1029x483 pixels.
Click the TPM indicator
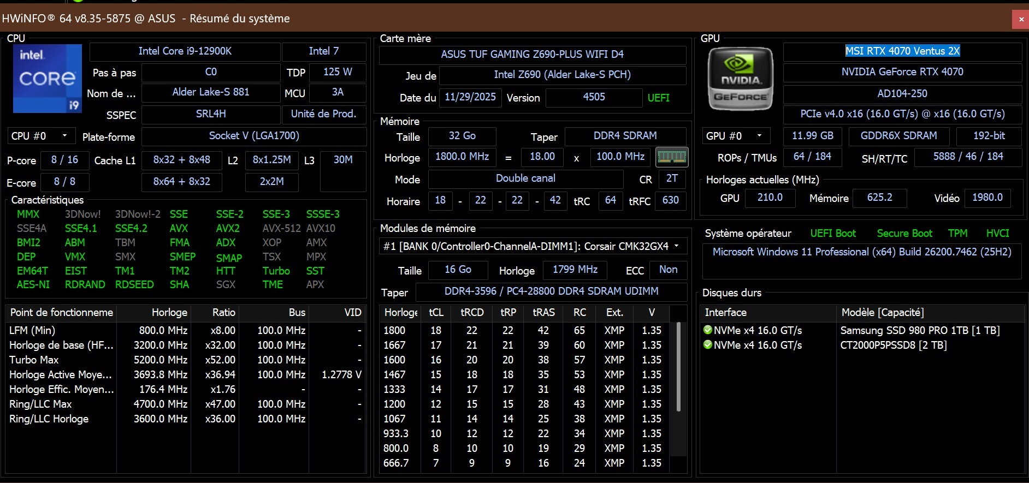pos(957,234)
